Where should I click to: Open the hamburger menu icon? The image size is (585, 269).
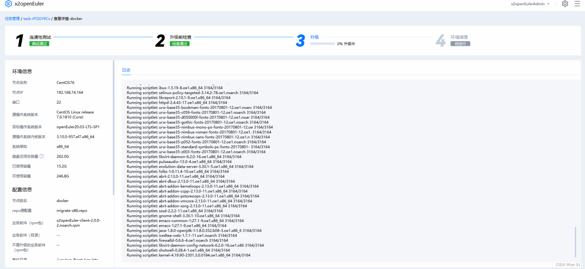pos(577,4)
